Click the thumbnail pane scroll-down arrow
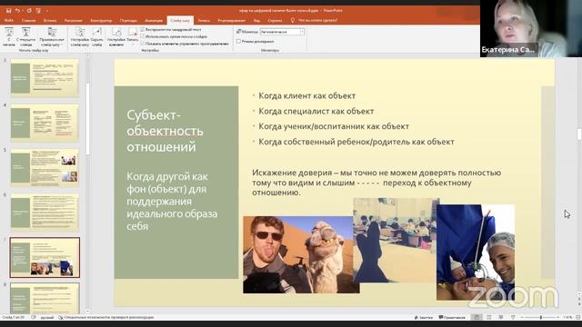 pos(87,312)
